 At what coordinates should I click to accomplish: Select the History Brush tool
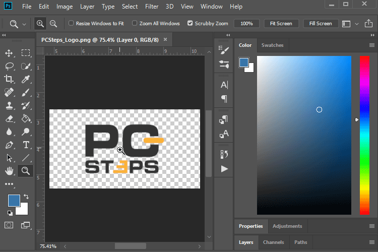pyautogui.click(x=26, y=105)
